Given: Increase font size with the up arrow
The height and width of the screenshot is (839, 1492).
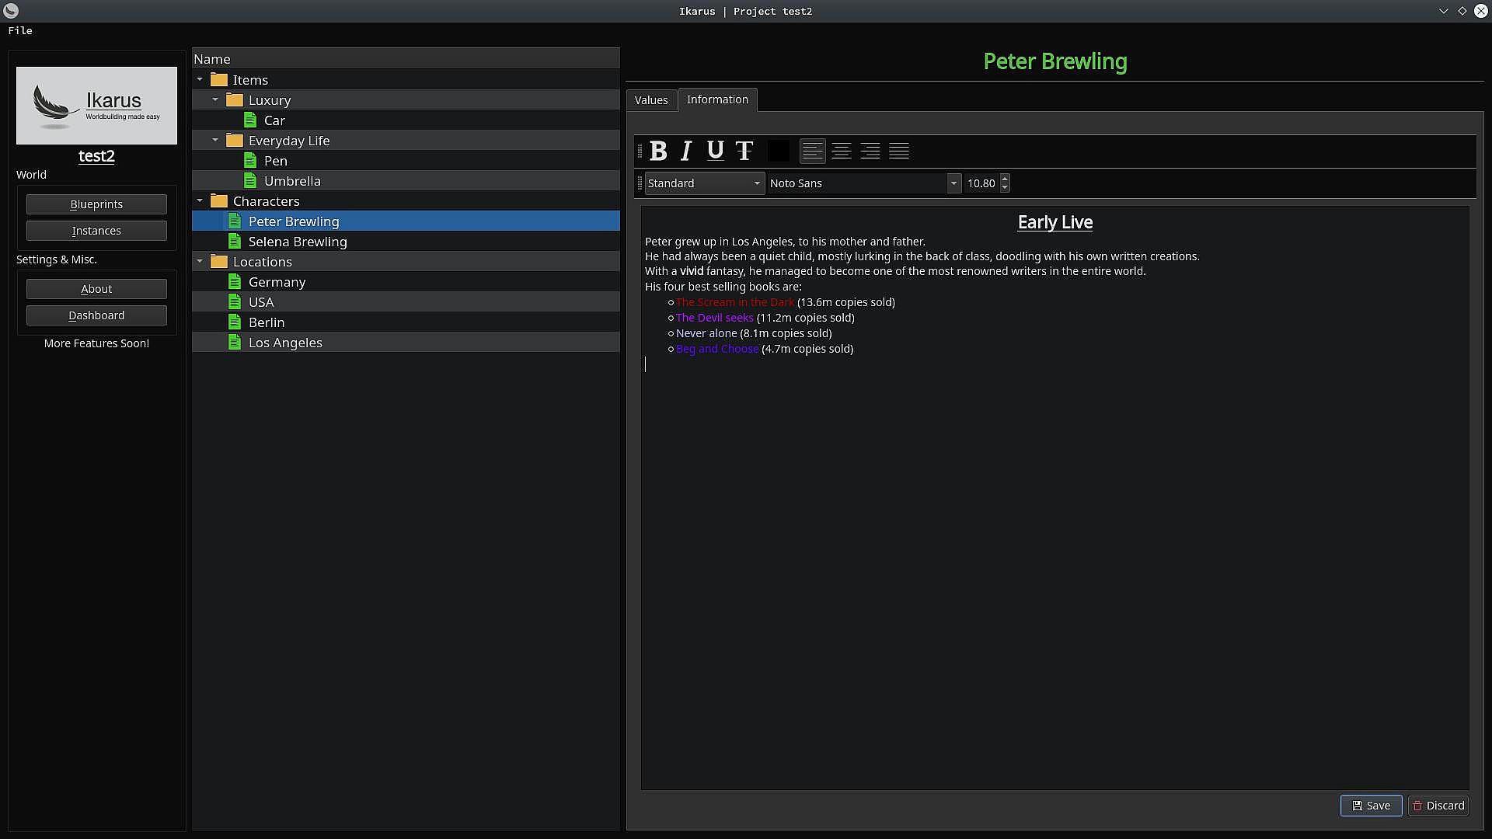Looking at the screenshot, I should pyautogui.click(x=1005, y=179).
